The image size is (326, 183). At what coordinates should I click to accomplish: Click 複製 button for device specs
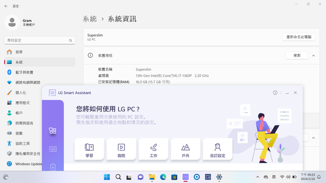297,56
